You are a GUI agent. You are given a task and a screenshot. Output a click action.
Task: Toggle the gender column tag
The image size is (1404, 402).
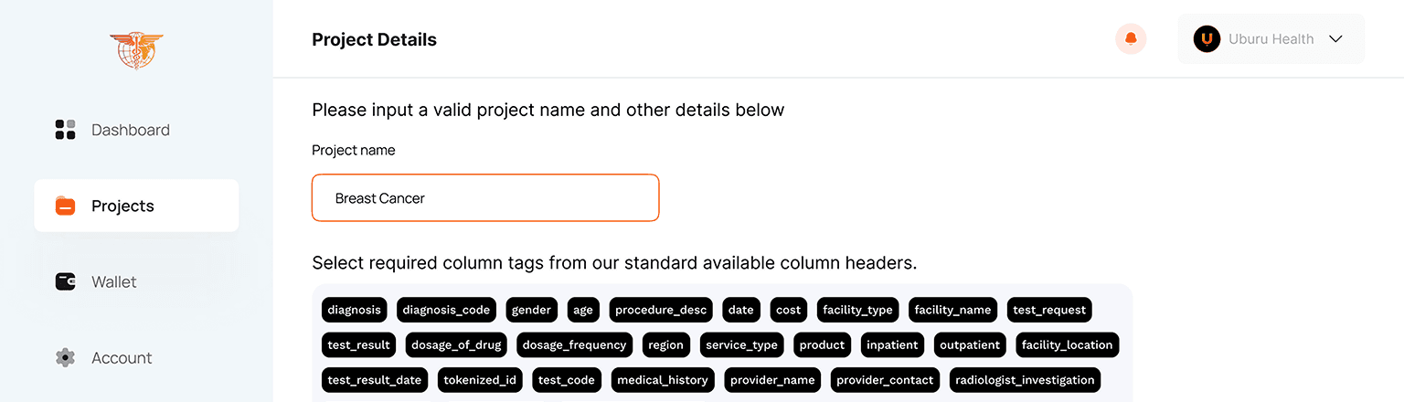point(531,310)
